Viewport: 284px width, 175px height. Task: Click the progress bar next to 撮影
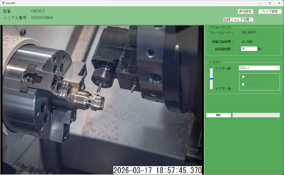(256, 115)
